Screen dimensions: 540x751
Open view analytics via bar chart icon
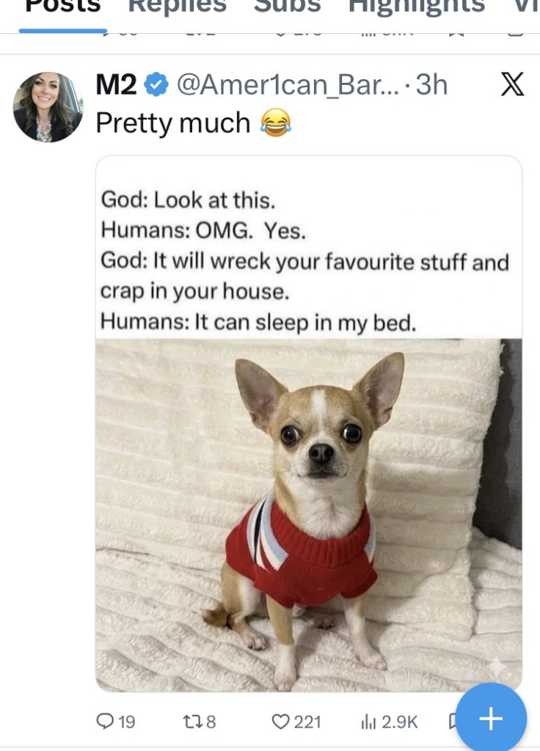(x=368, y=722)
